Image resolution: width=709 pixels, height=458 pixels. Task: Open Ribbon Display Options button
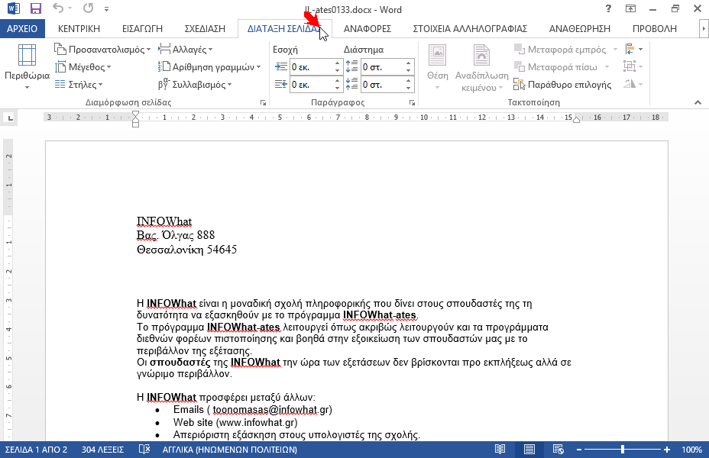coord(630,8)
